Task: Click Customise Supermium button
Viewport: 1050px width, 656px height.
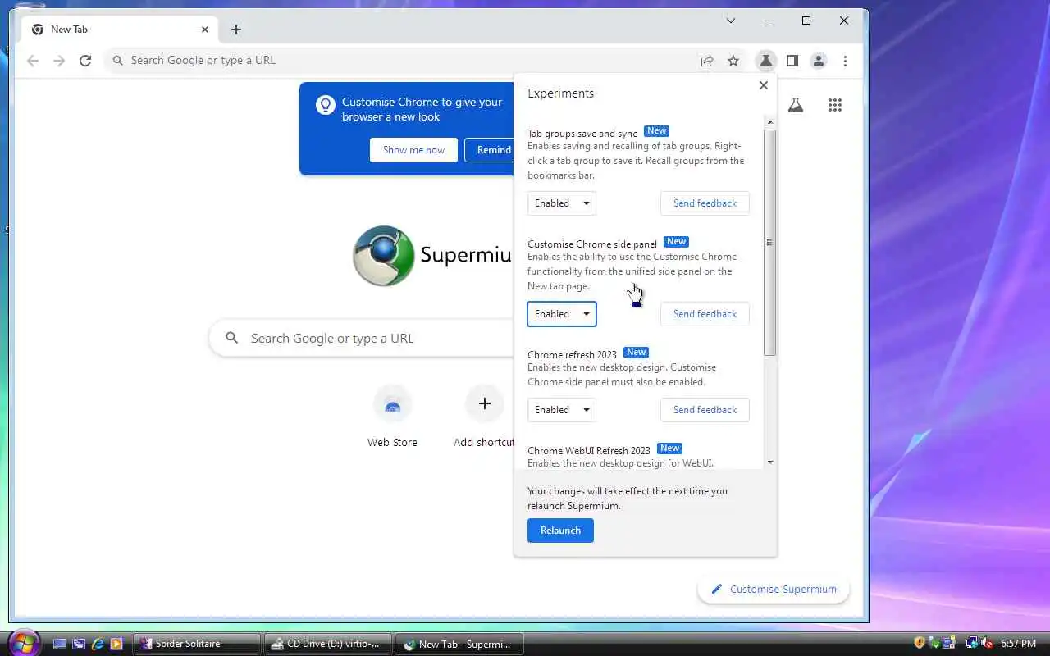Action: click(x=774, y=589)
